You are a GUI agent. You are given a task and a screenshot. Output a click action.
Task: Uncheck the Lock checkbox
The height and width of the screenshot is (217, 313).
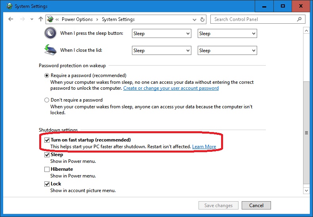tap(47, 184)
